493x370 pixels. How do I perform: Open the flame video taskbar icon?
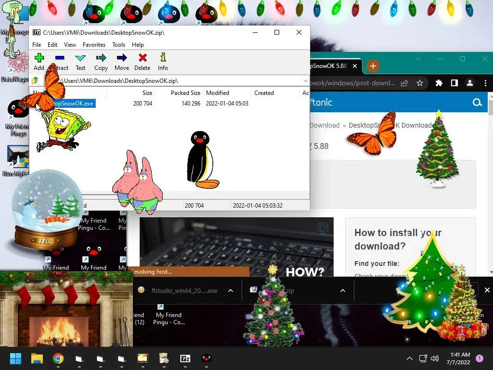143,358
